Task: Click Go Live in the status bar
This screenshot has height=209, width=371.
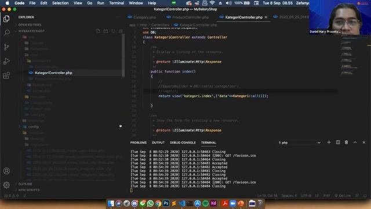Action: click(x=343, y=196)
